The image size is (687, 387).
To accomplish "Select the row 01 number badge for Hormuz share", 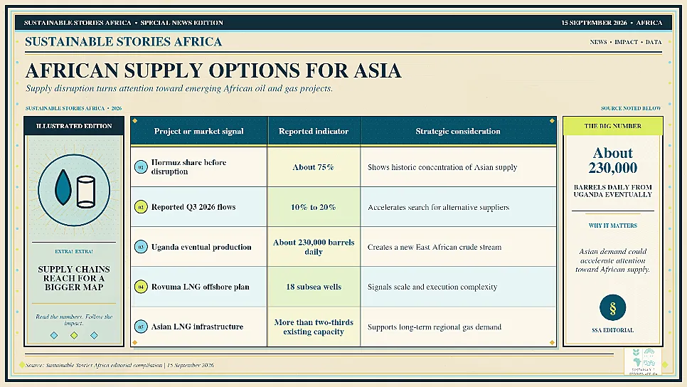I will tap(141, 167).
